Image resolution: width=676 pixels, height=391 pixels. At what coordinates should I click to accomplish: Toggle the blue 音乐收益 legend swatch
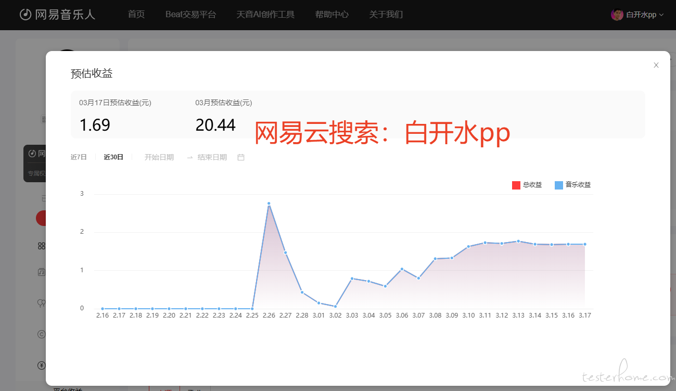pyautogui.click(x=559, y=185)
